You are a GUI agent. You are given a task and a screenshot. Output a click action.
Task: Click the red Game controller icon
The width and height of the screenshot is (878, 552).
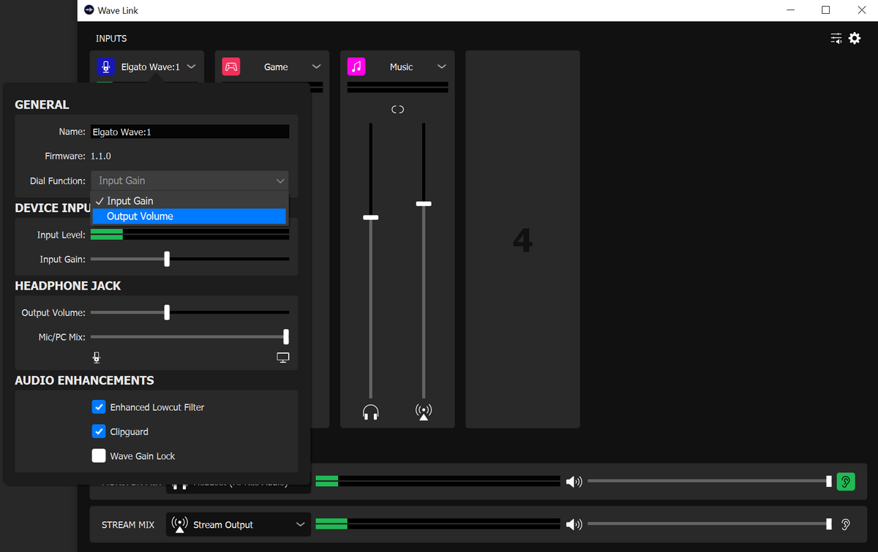click(x=231, y=67)
